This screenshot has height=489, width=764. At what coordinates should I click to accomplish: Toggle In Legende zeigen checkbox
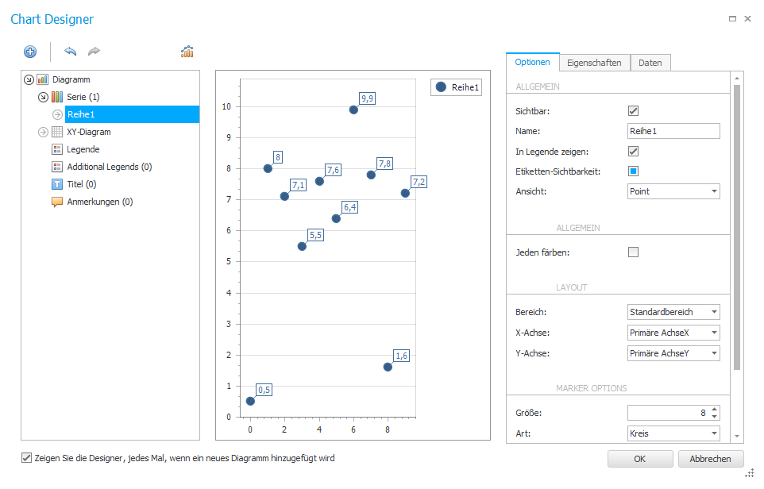634,152
